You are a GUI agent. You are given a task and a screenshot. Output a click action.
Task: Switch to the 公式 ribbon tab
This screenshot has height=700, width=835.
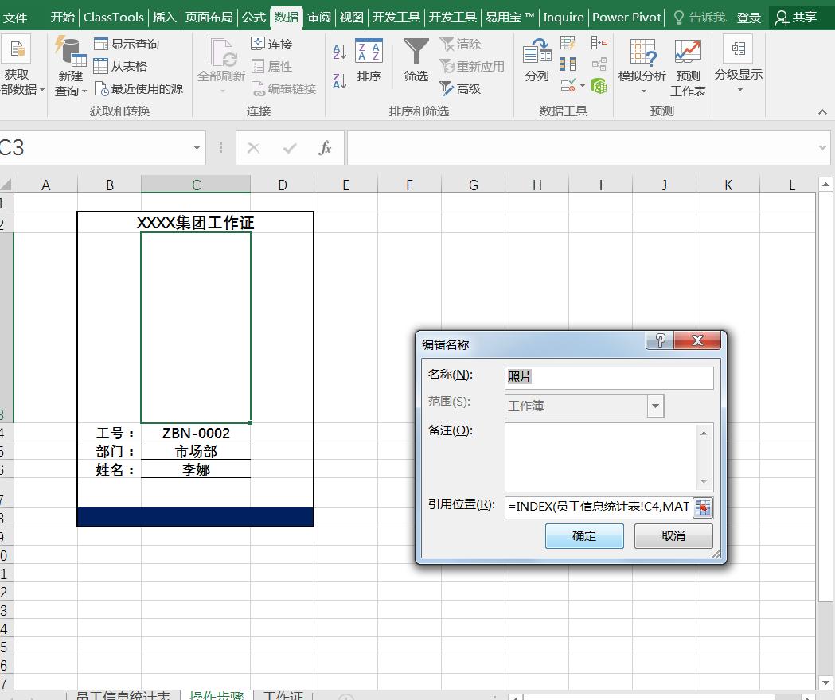253,17
